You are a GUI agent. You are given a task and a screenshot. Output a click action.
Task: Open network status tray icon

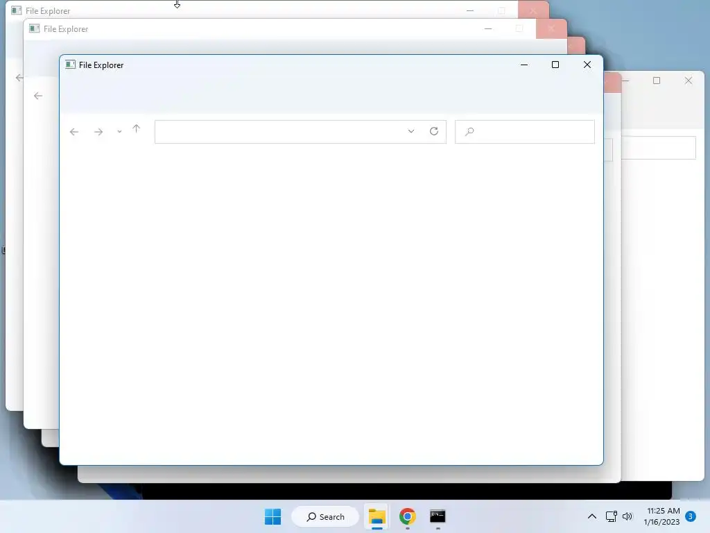pyautogui.click(x=612, y=516)
